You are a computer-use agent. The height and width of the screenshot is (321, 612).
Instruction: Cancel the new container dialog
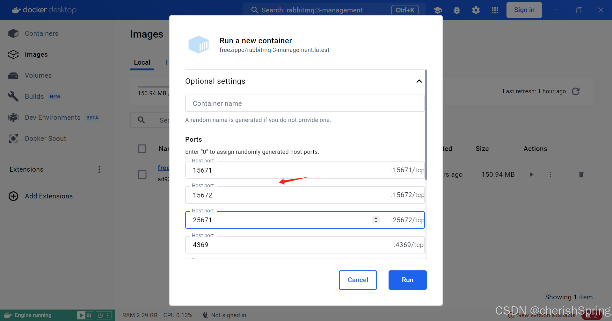(358, 280)
